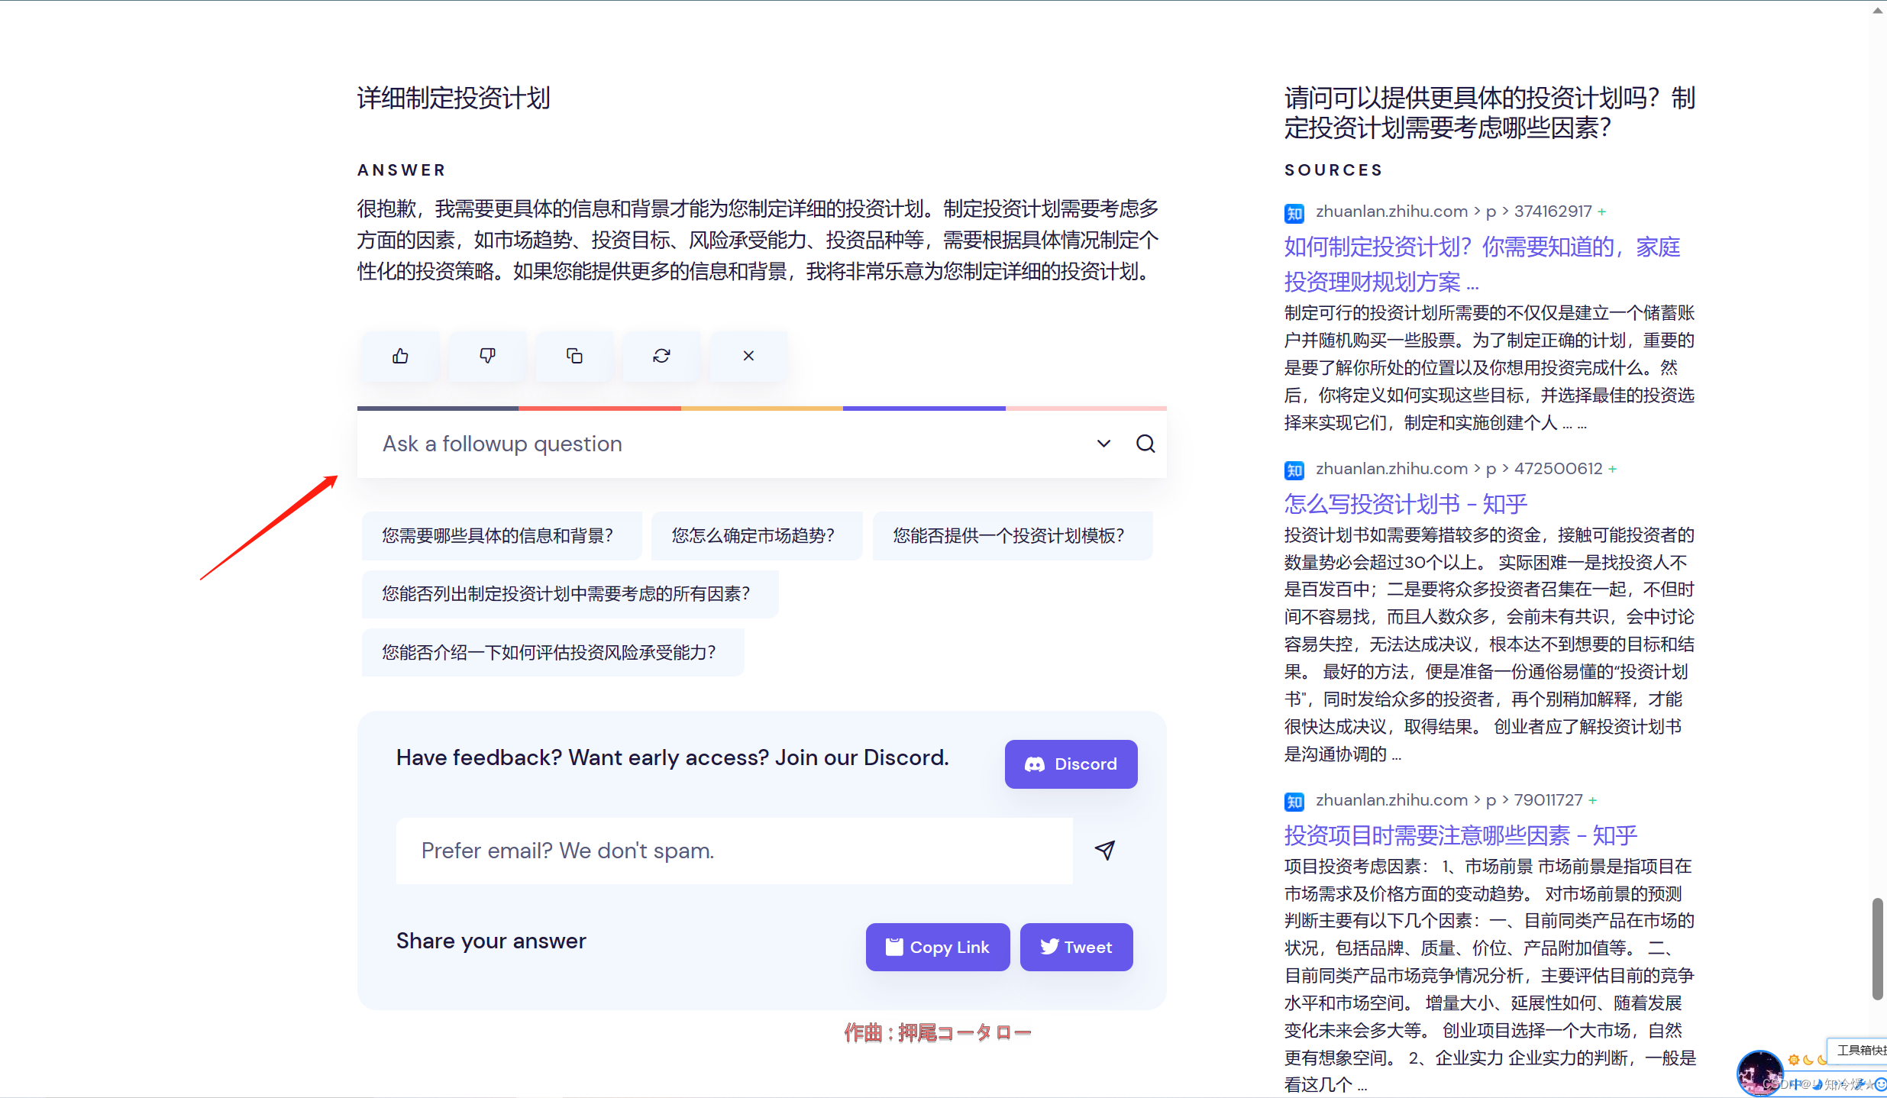This screenshot has height=1098, width=1887.
Task: Dismiss the answer with X icon
Action: coord(748,356)
